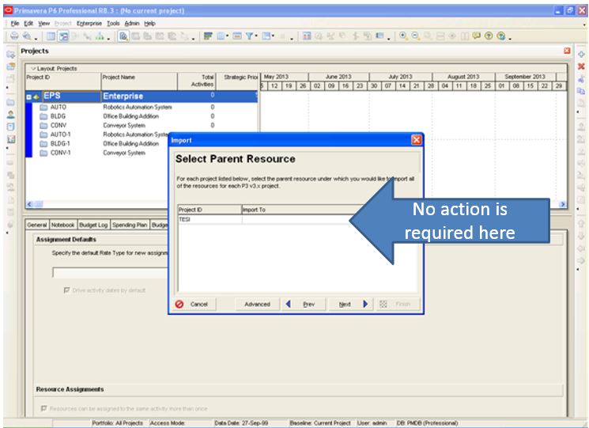
Task: Close the Import dialog with red X
Action: point(416,140)
